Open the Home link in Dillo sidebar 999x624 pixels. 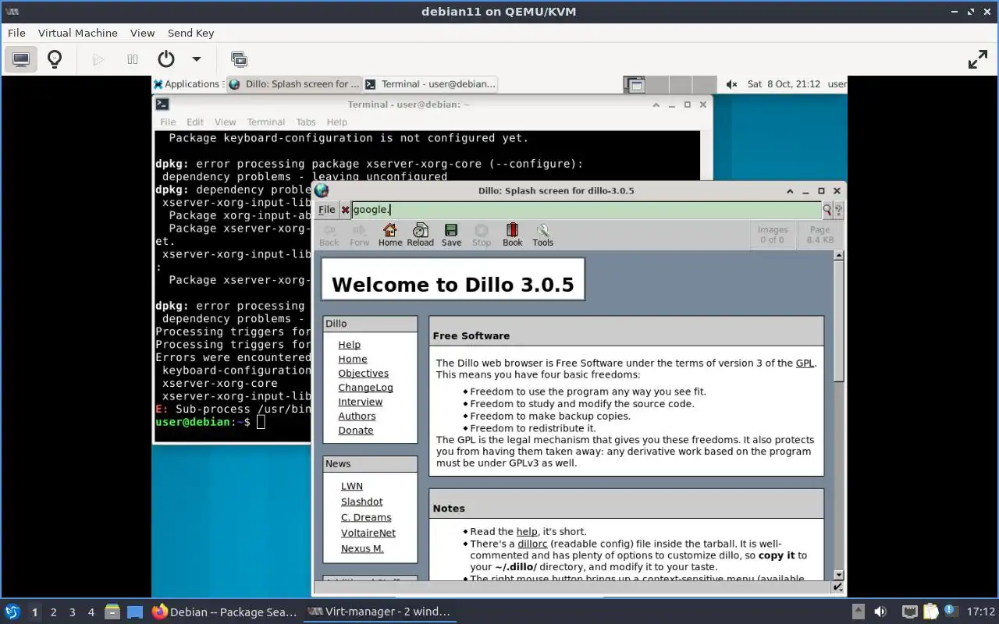(x=353, y=359)
